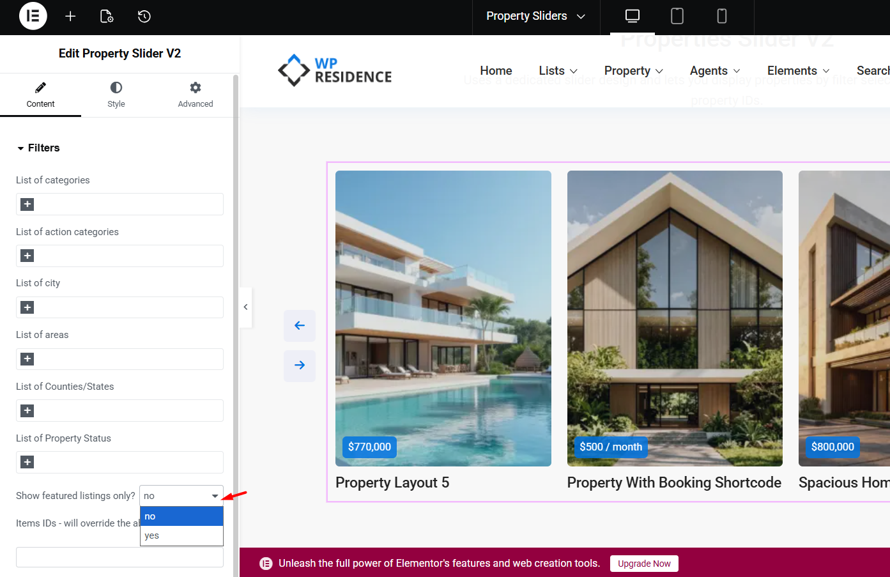Collapse the editor side panel

[245, 307]
